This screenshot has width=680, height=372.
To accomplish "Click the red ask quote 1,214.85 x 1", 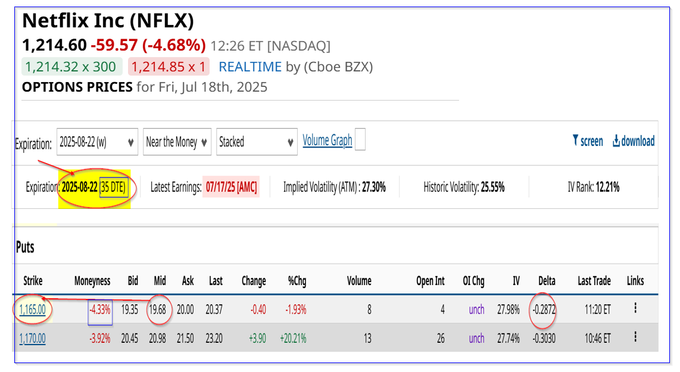I will coord(169,67).
